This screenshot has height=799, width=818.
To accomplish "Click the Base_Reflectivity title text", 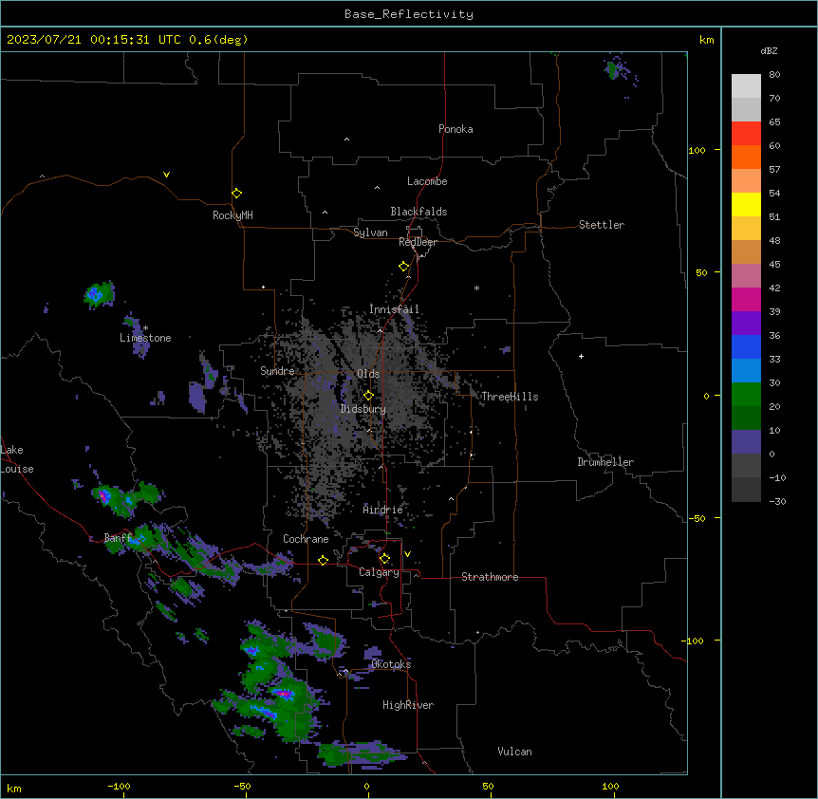I will click(x=409, y=14).
